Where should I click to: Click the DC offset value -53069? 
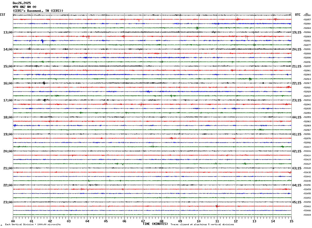pos(307,215)
